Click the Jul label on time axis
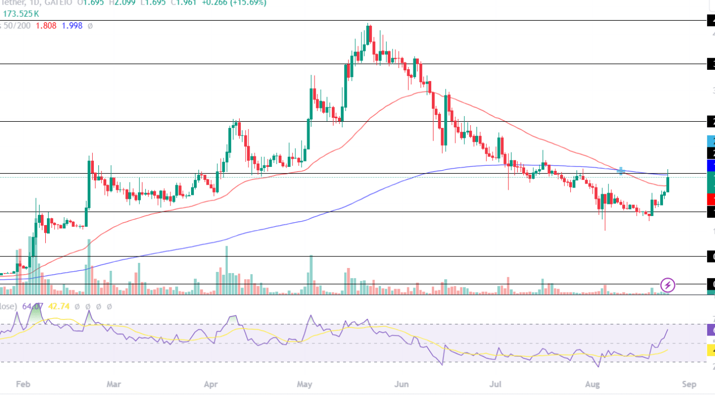715x402 pixels. click(x=495, y=384)
